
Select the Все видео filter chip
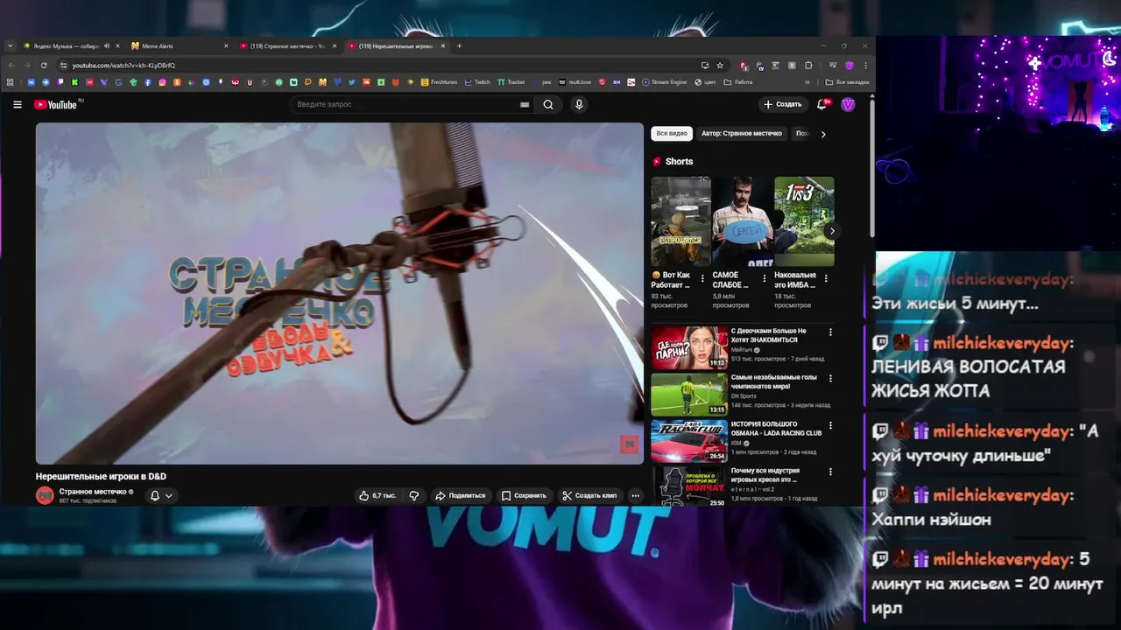pos(672,134)
